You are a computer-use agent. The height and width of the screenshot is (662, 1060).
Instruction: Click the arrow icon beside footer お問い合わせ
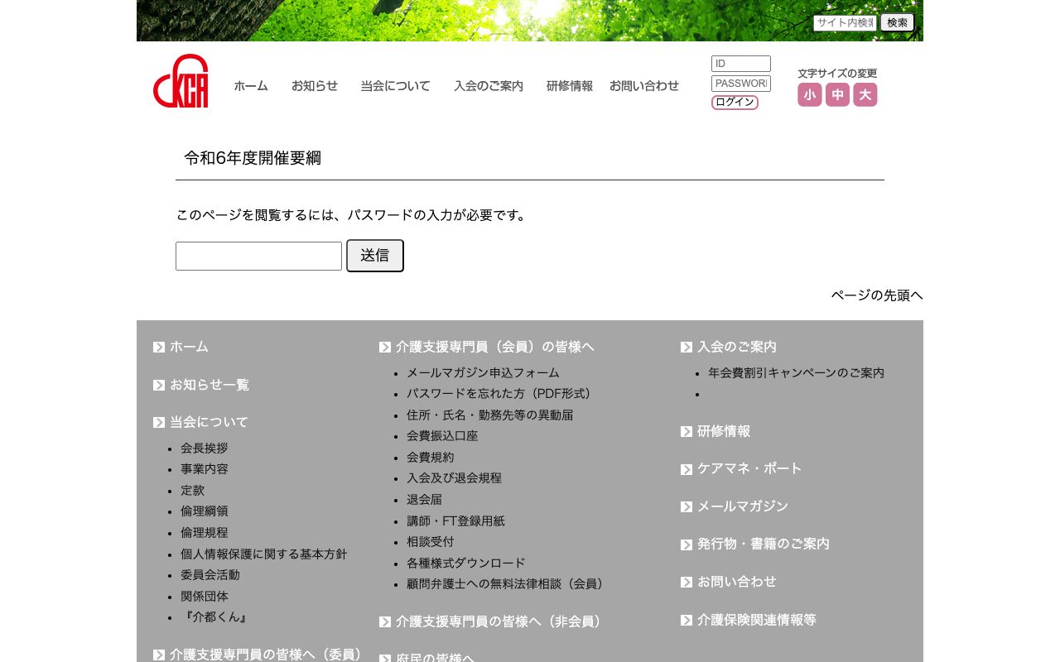(687, 582)
